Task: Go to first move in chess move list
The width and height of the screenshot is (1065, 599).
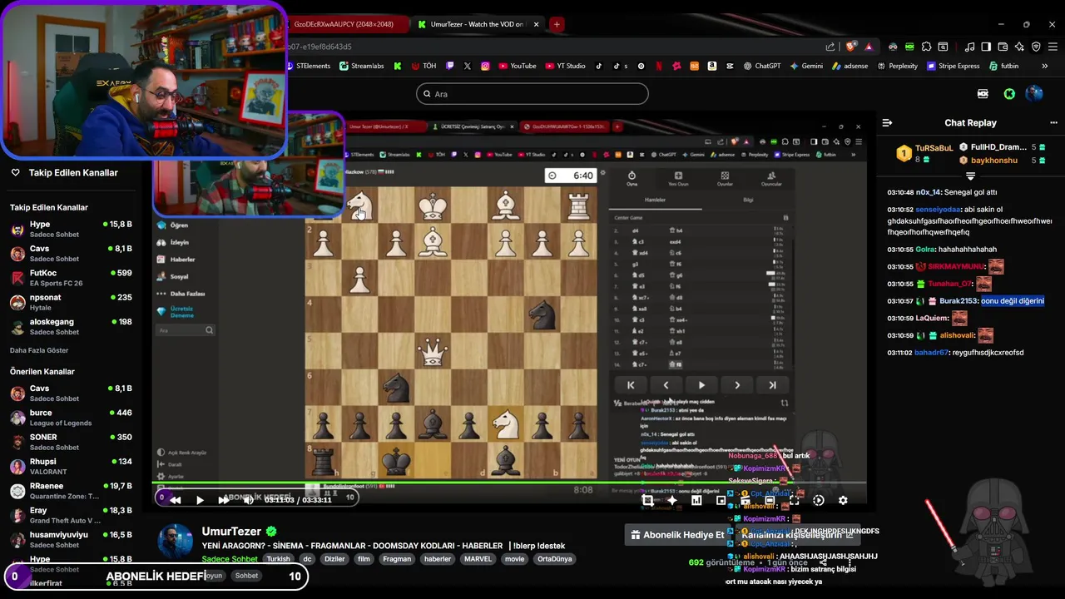Action: click(x=631, y=385)
